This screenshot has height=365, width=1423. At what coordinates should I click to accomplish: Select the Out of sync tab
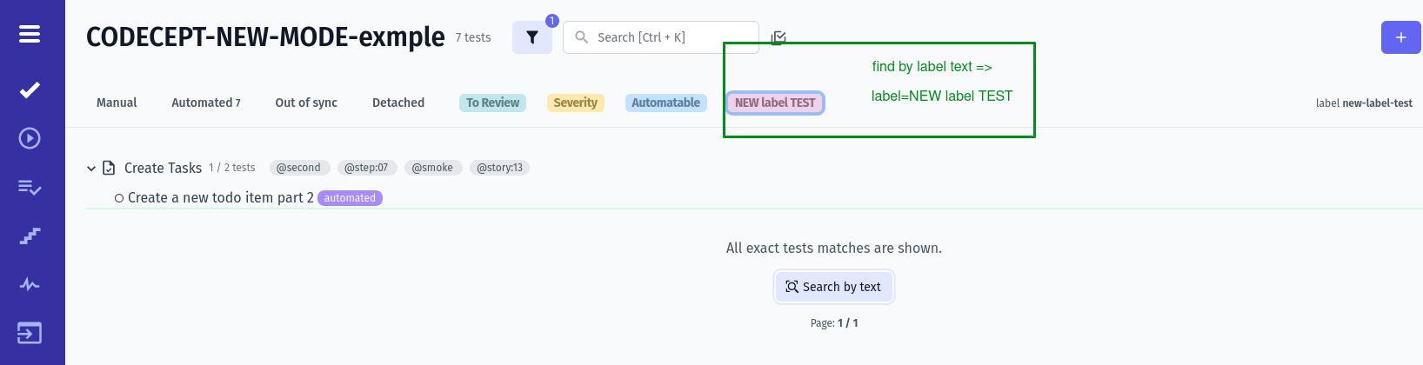pos(306,103)
